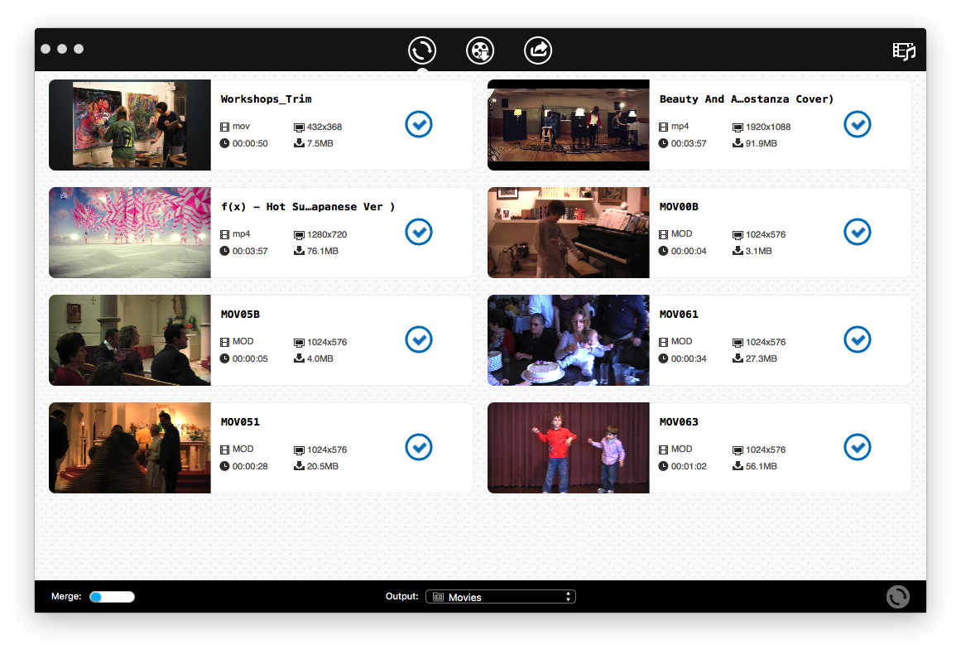
Task: Disable the Merge switch
Action: 112,596
